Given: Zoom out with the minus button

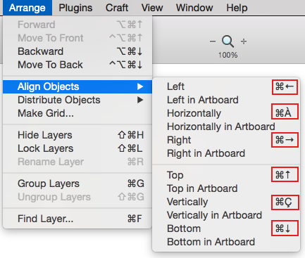Looking at the screenshot, I should click(213, 41).
